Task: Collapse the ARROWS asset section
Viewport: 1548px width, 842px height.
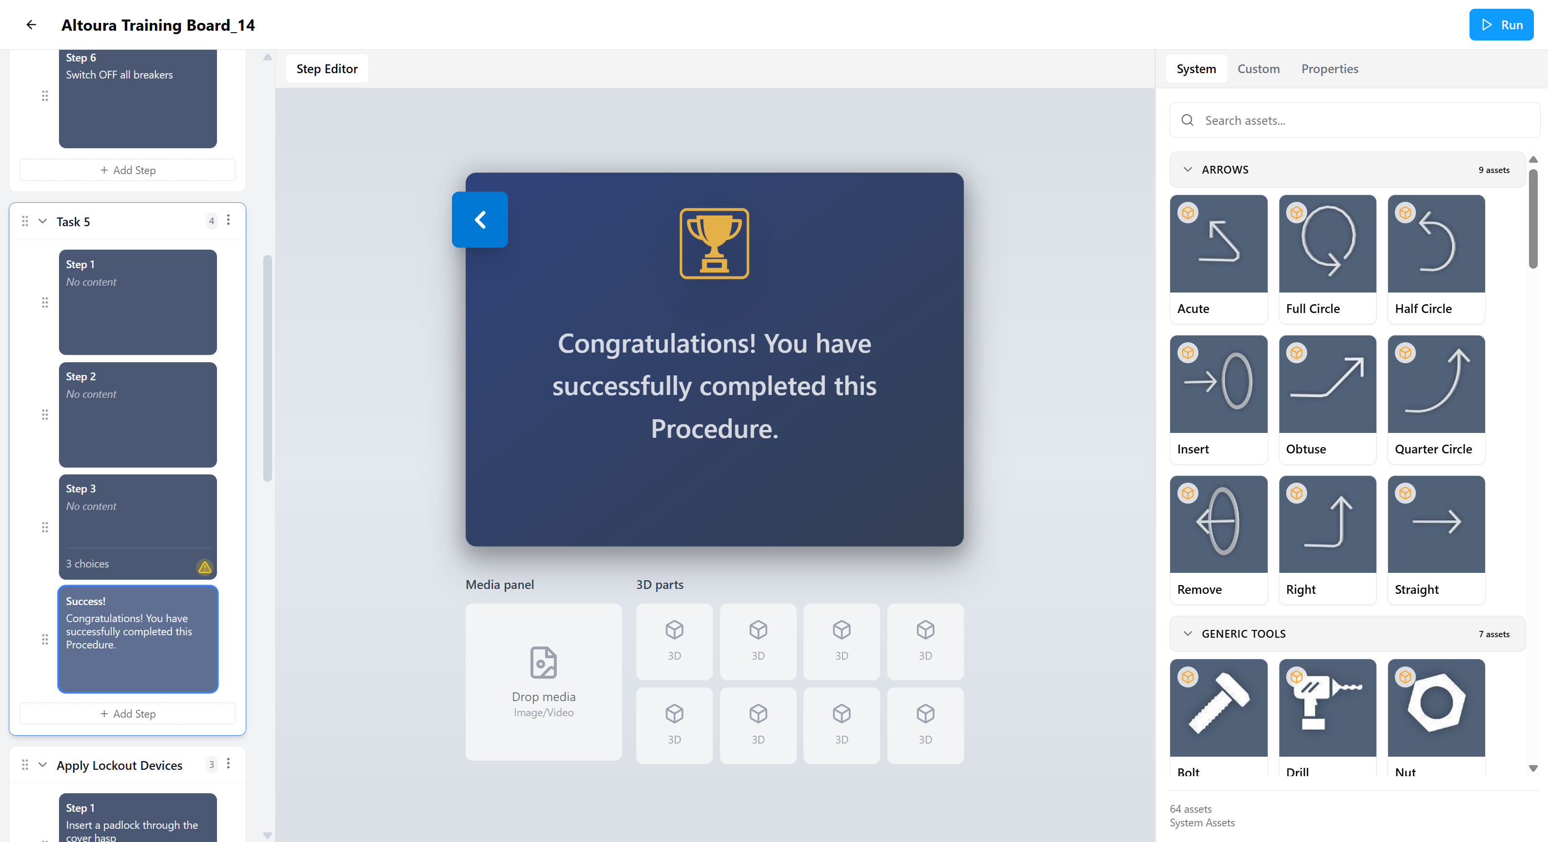Action: point(1187,170)
